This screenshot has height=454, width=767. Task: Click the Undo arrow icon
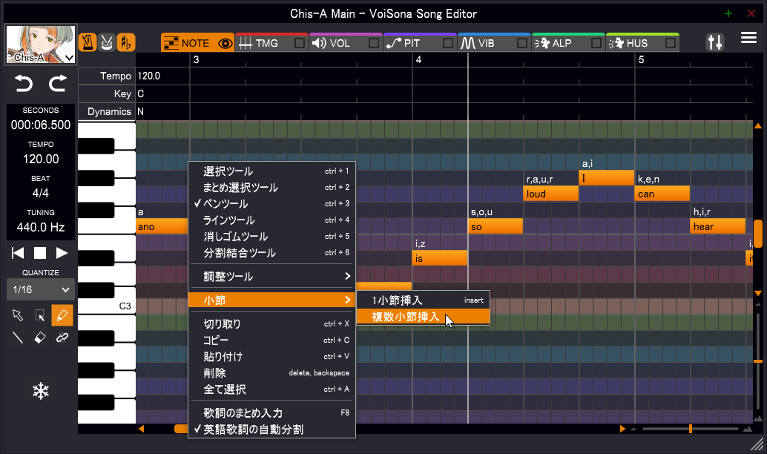pos(22,84)
